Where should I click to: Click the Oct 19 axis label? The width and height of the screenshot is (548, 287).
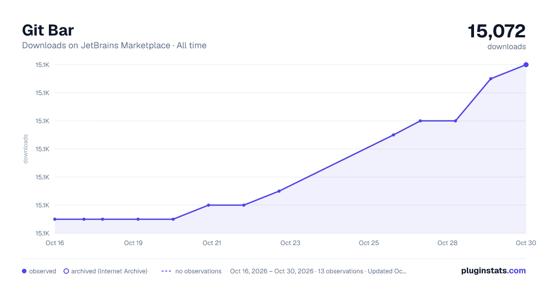click(133, 243)
